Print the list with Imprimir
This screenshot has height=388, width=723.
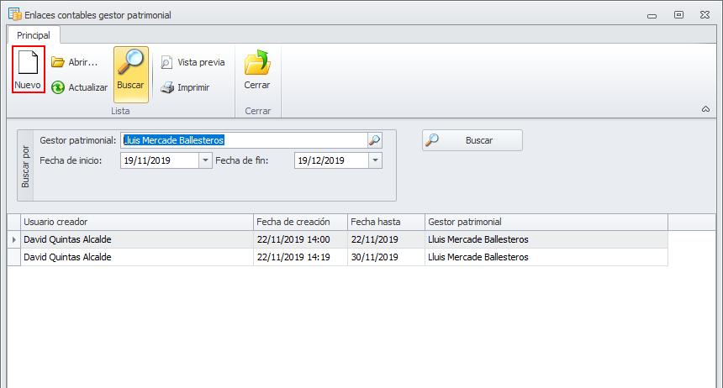[x=185, y=87]
